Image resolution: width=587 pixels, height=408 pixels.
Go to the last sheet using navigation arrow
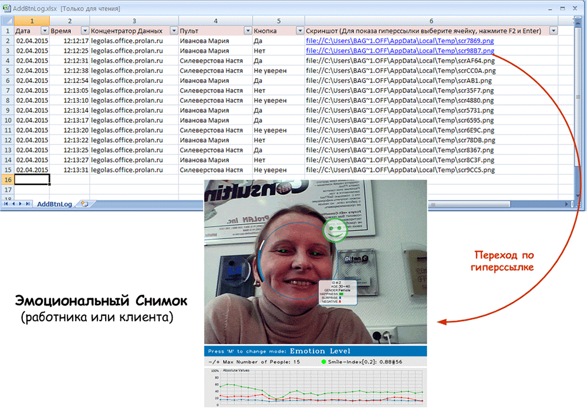tap(28, 204)
